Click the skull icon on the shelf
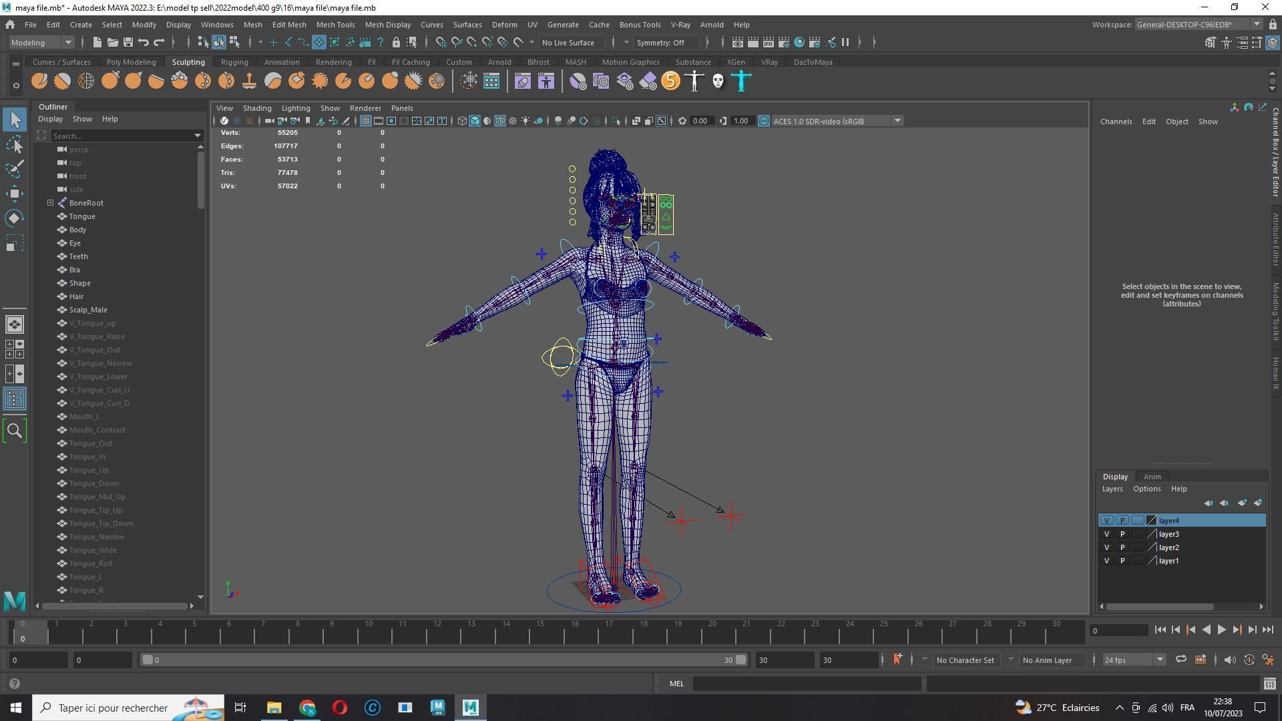The image size is (1282, 721). (x=718, y=81)
